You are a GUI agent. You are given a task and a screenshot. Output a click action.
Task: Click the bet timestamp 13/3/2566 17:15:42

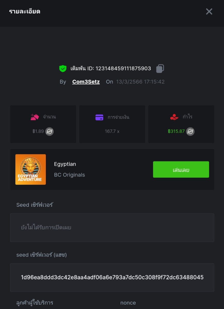(140, 82)
